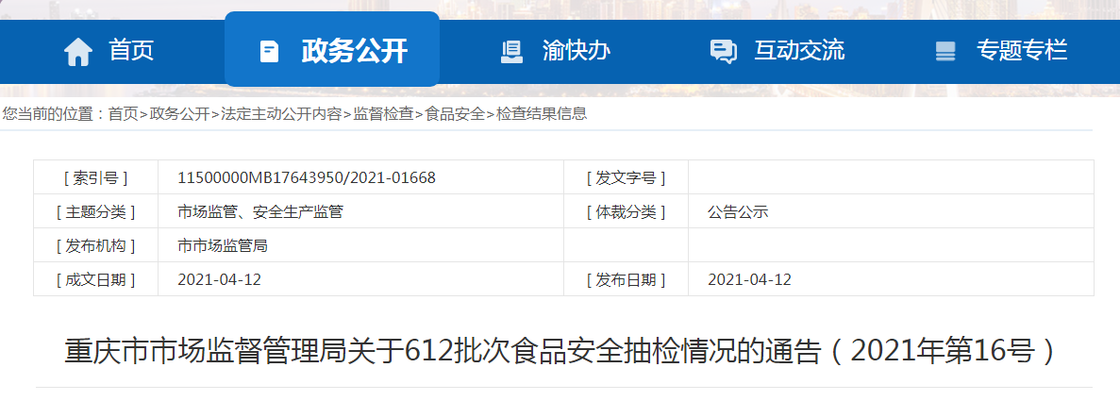Click the [ 主题分类 ] label
This screenshot has height=401, width=1120.
pos(95,211)
